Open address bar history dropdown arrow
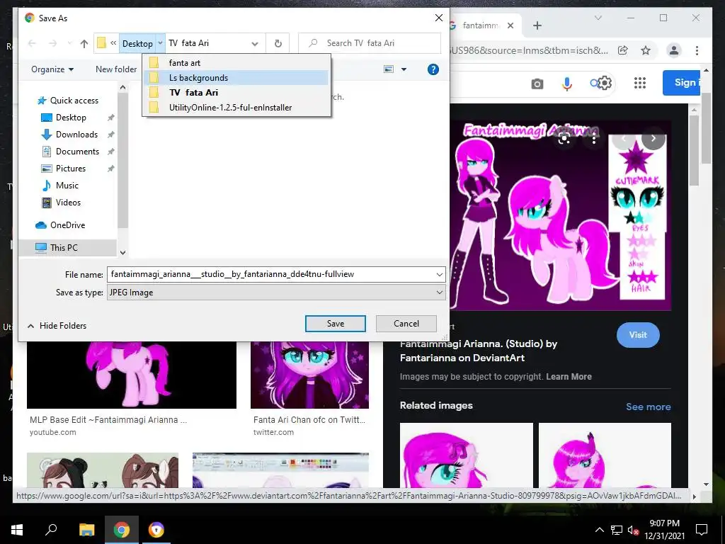The image size is (725, 544). pyautogui.click(x=255, y=43)
